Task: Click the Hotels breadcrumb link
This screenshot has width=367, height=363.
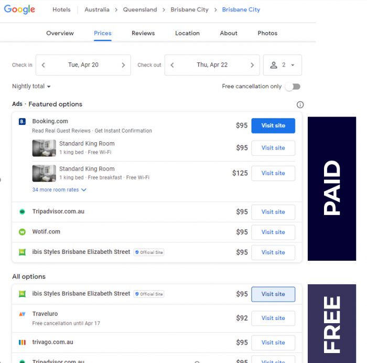Action: tap(61, 9)
